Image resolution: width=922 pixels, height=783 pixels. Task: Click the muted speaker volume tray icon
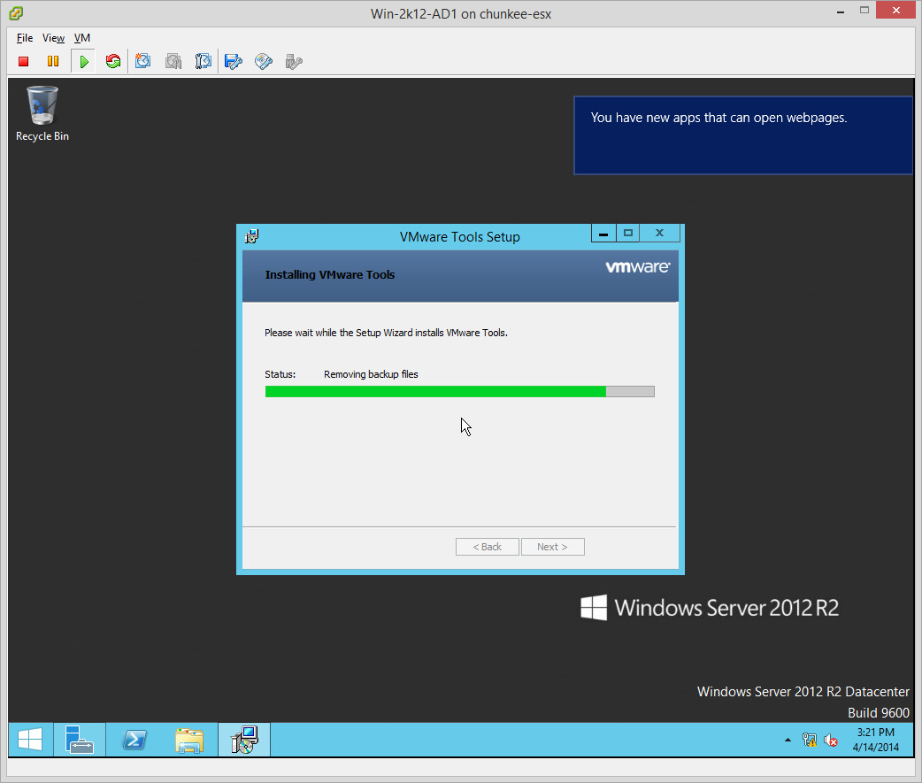[831, 740]
